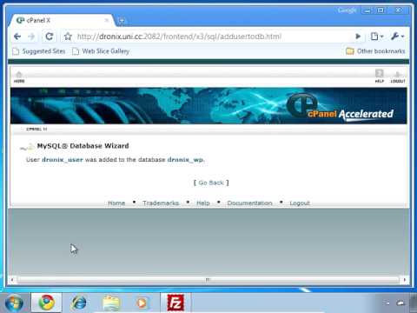The height and width of the screenshot is (313, 417).
Task: Minimize the Chrome window
Action: 367,10
